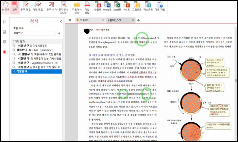Convert document to Excel
238x142 pixels.
[117, 6]
